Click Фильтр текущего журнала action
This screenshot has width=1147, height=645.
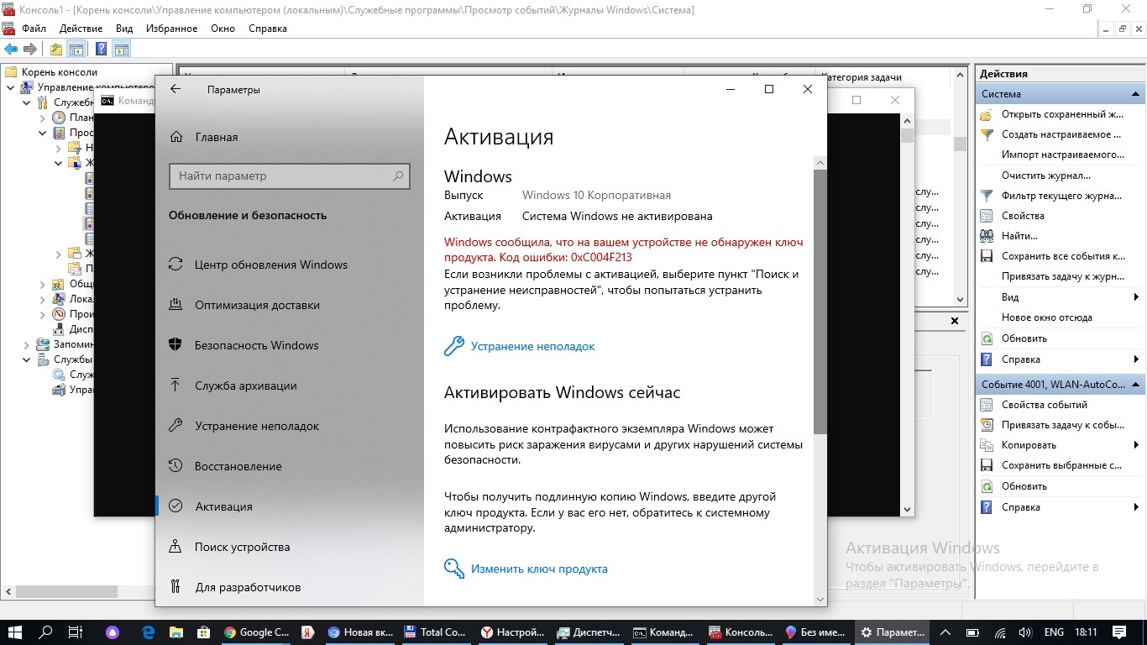click(1061, 196)
